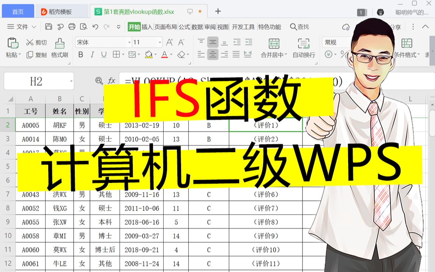Cut selection with 剪切
This screenshot has height=272, width=435.
tap(36, 43)
